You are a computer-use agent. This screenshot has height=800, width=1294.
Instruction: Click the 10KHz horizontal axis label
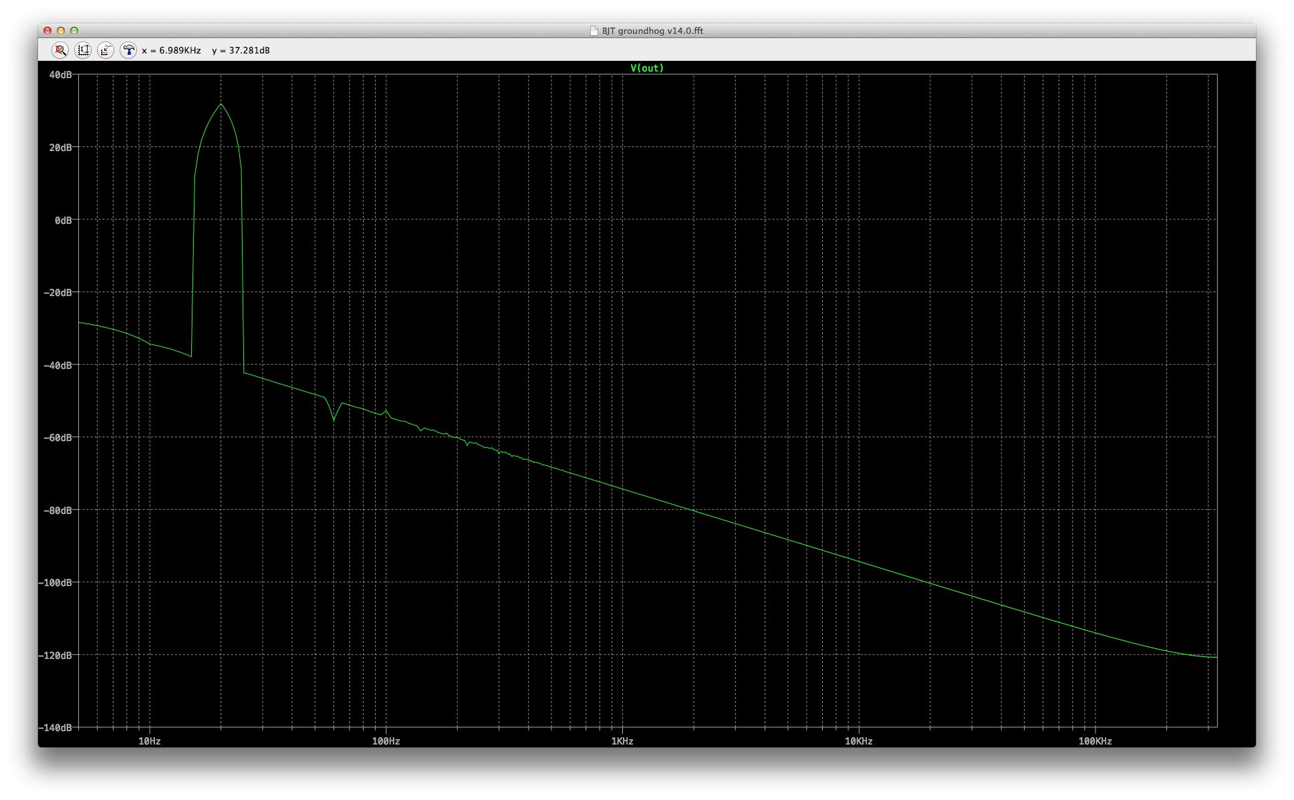click(x=859, y=741)
